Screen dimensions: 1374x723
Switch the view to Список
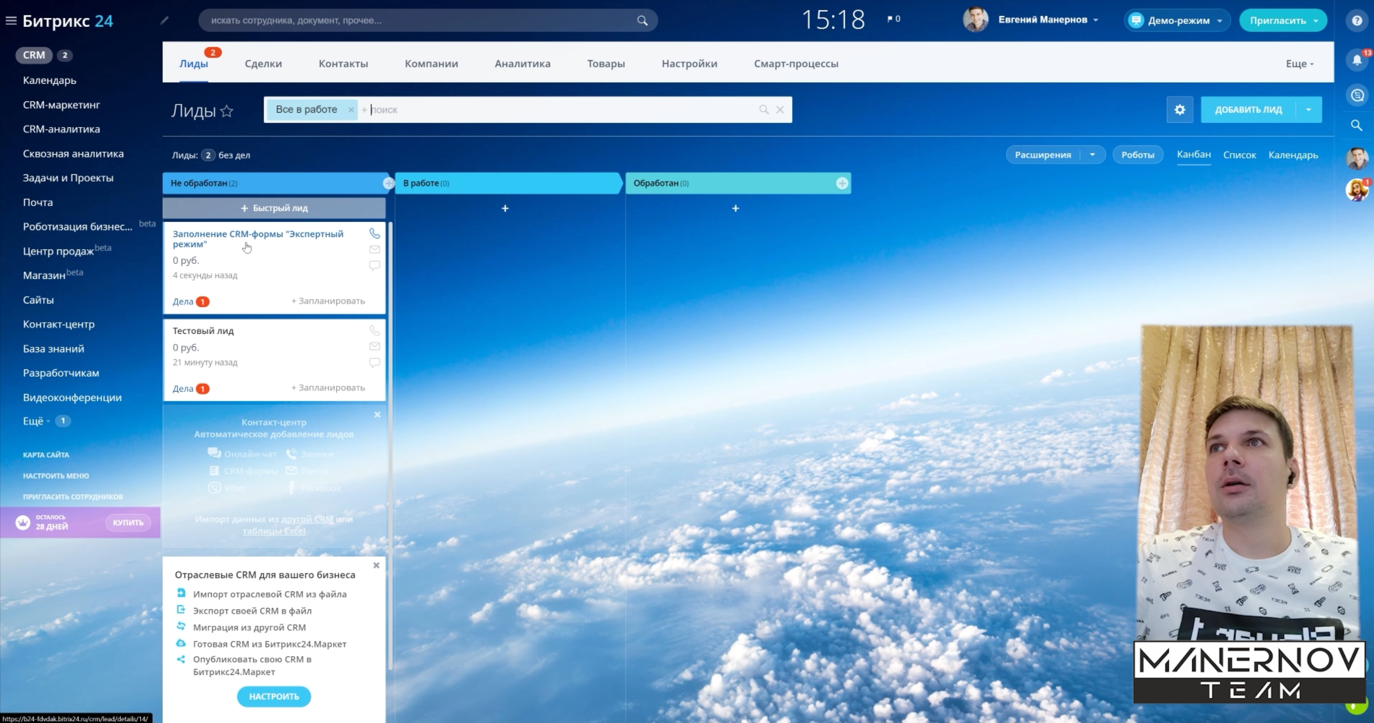click(1239, 155)
